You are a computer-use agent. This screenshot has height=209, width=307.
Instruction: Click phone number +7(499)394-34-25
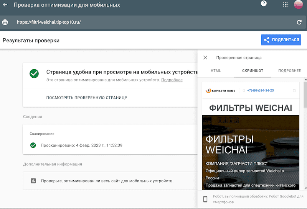coord(261,90)
